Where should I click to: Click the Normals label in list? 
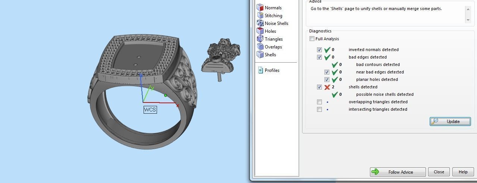[x=273, y=7]
